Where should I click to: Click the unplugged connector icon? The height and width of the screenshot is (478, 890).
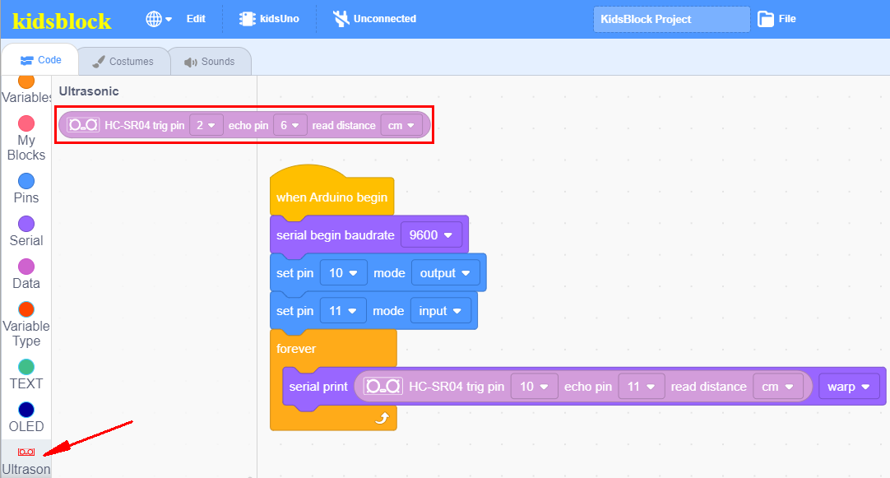[341, 19]
